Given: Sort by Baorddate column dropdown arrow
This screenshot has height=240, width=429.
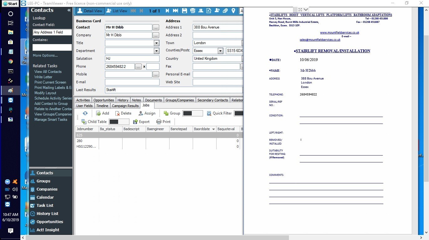Looking at the screenshot, I should point(213,129).
